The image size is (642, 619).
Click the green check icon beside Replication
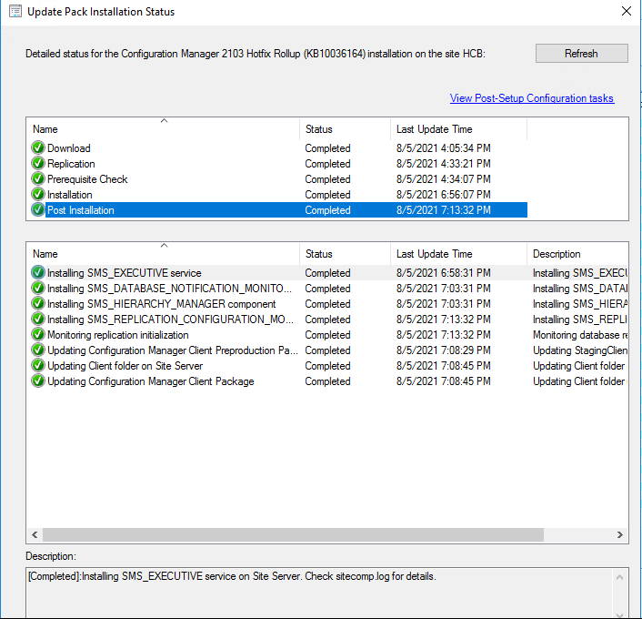pyautogui.click(x=38, y=164)
